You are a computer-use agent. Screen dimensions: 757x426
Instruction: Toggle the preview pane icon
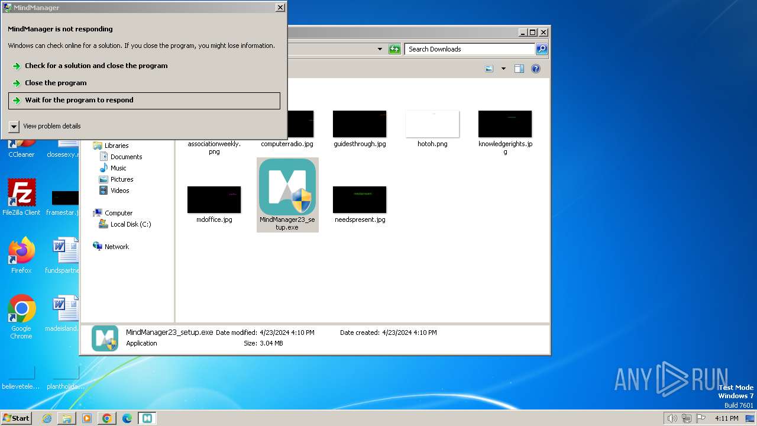519,69
